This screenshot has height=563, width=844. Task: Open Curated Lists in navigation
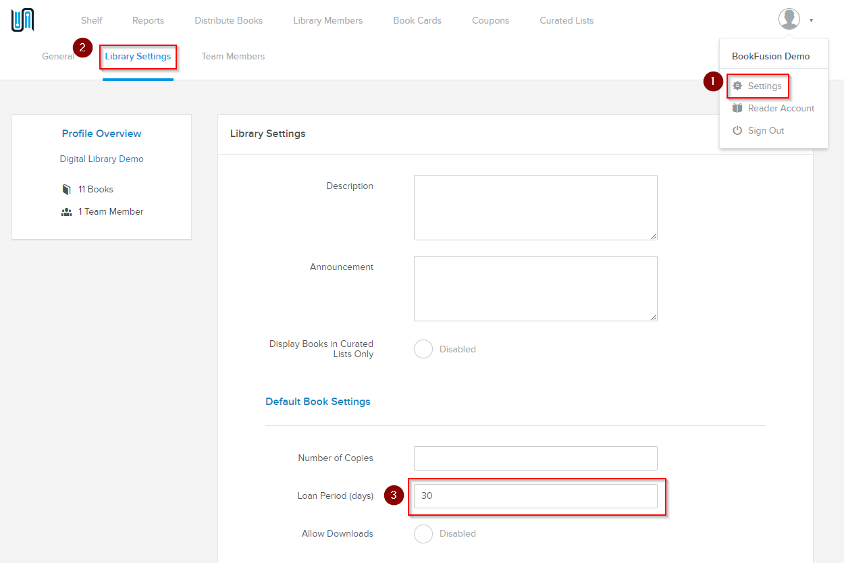coord(566,20)
